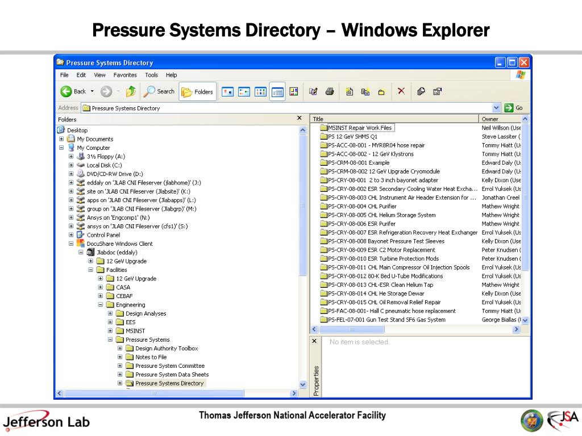Expand the My Documents tree node
This screenshot has height=436, width=582.
[61, 139]
